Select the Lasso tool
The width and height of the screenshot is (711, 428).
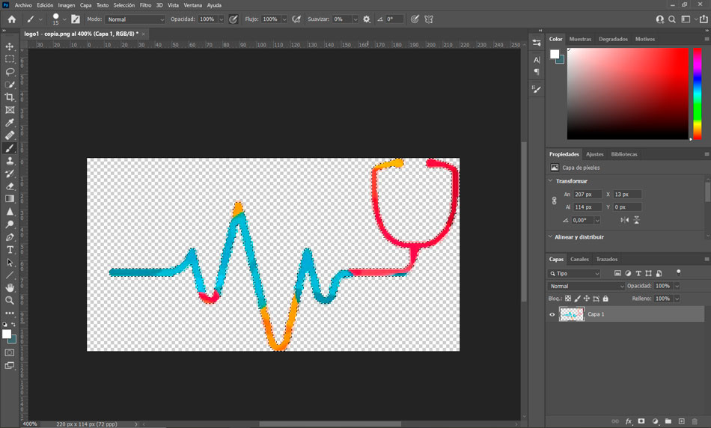coord(10,72)
